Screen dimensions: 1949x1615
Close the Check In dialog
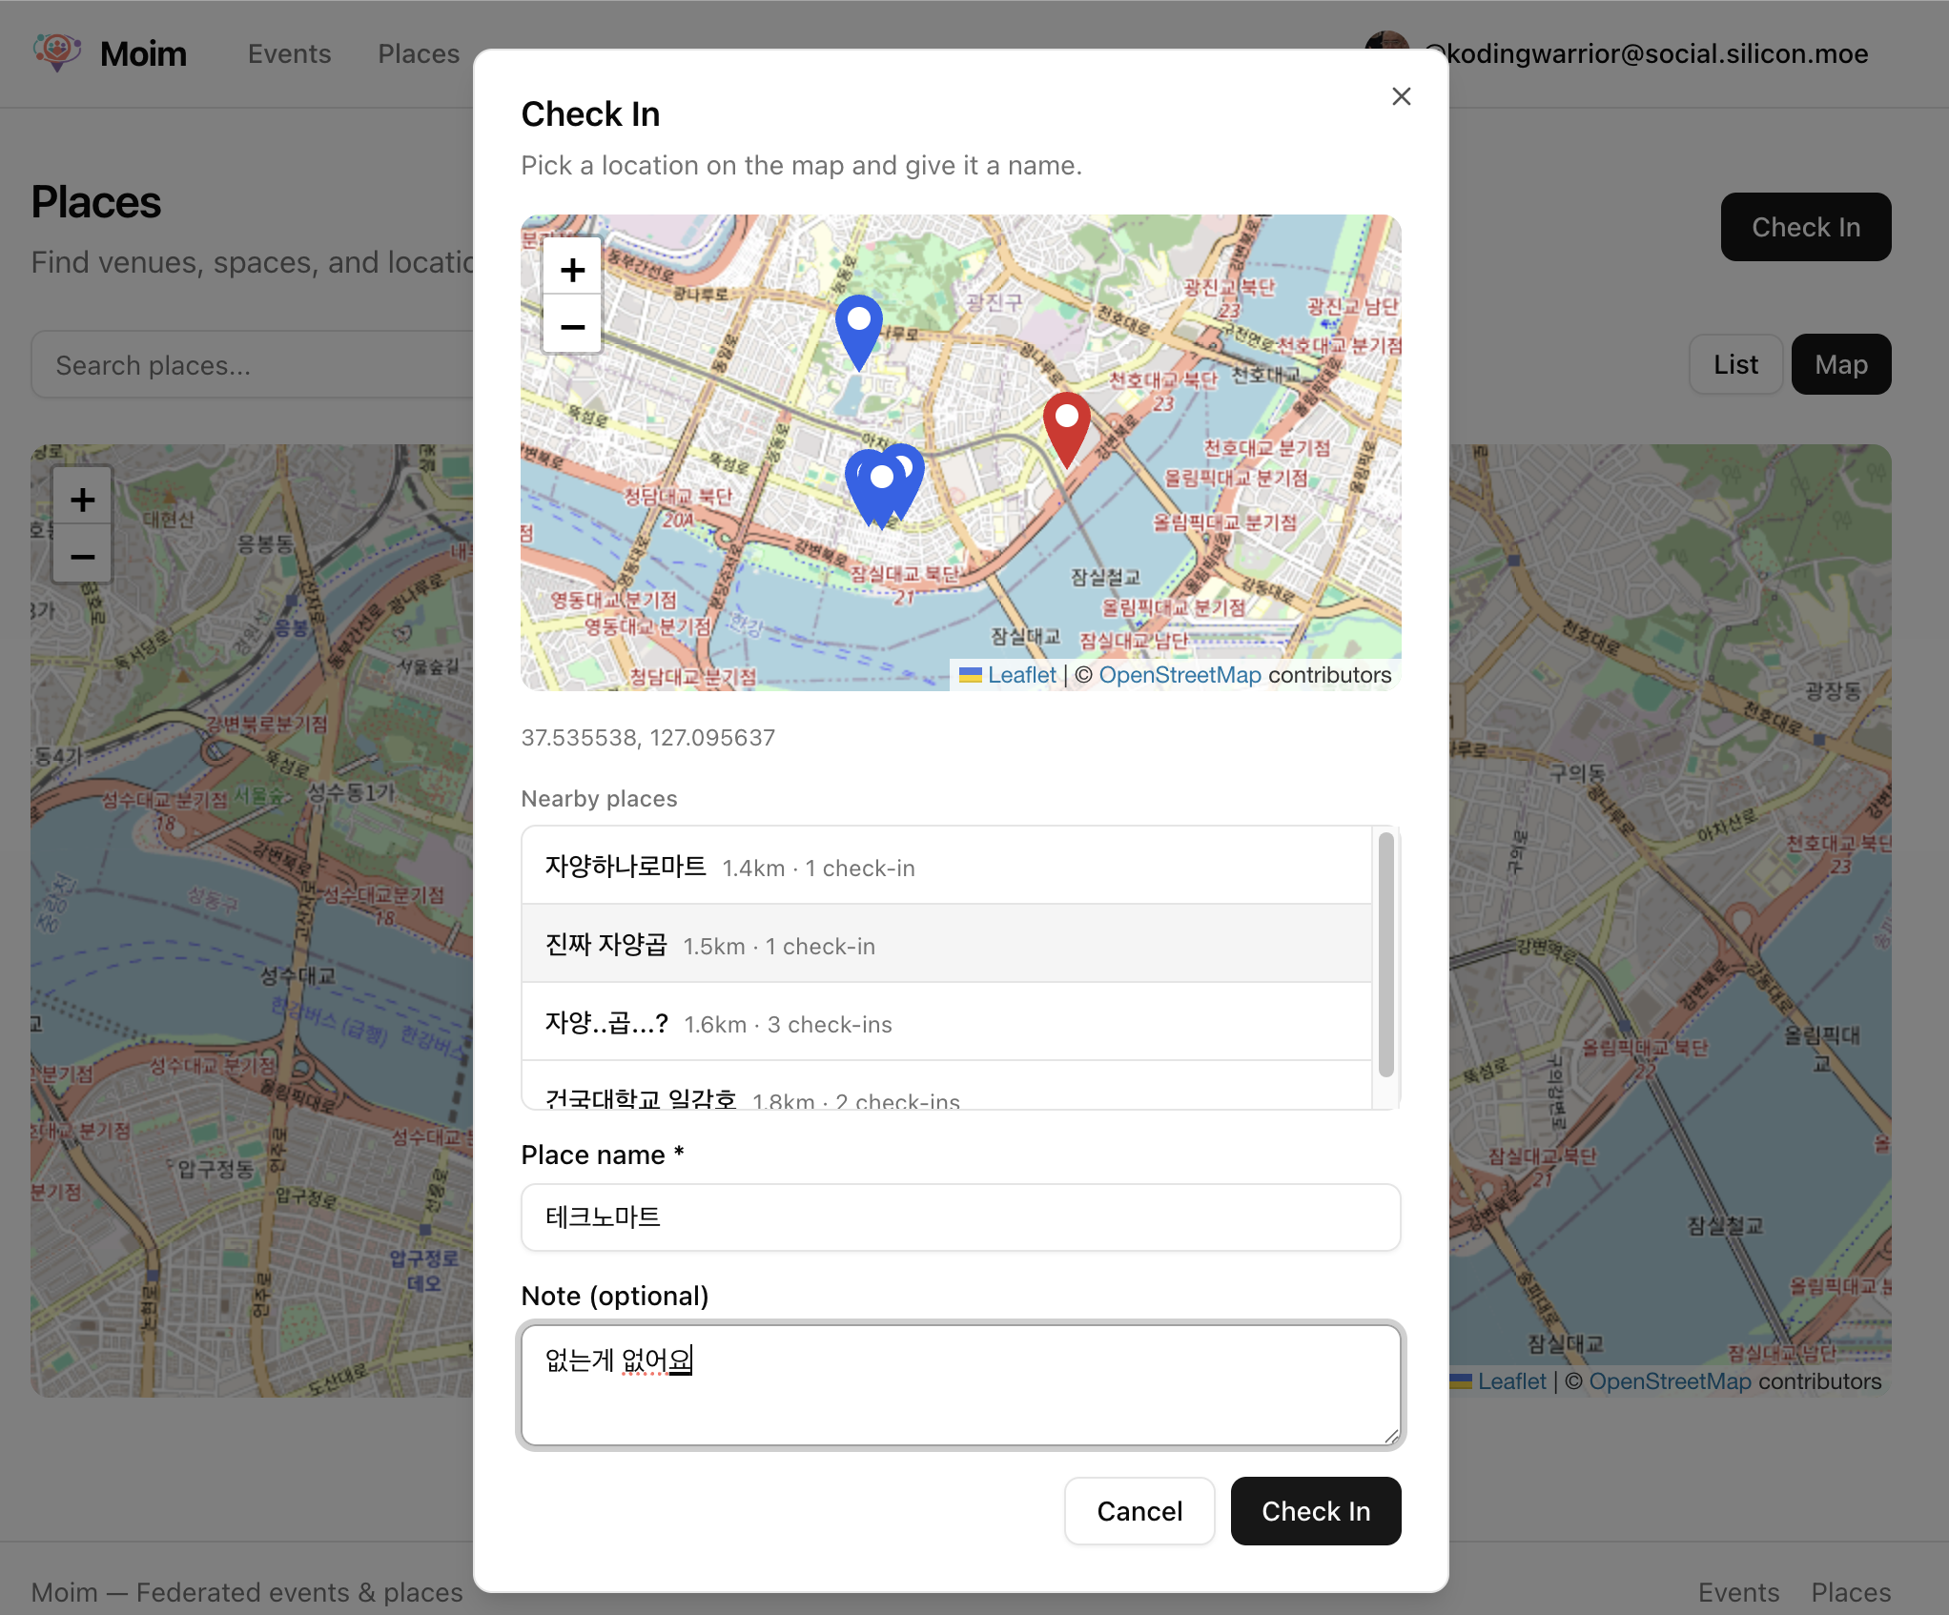tap(1401, 96)
